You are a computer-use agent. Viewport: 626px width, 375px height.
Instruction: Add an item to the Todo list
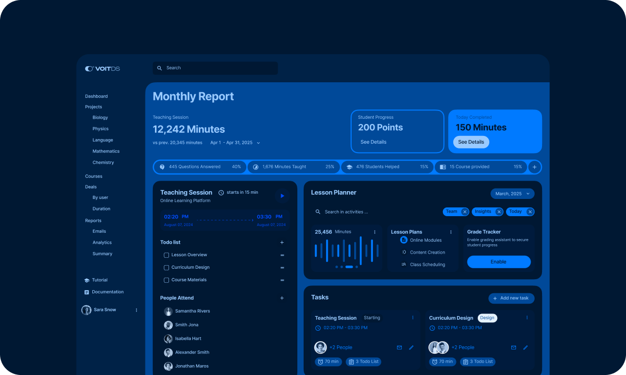[x=282, y=243]
